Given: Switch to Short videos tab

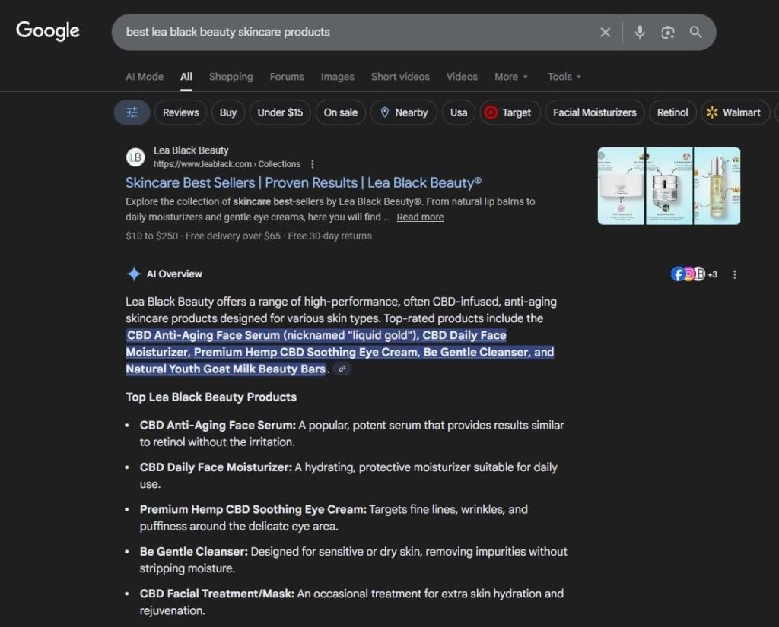Looking at the screenshot, I should pos(400,77).
